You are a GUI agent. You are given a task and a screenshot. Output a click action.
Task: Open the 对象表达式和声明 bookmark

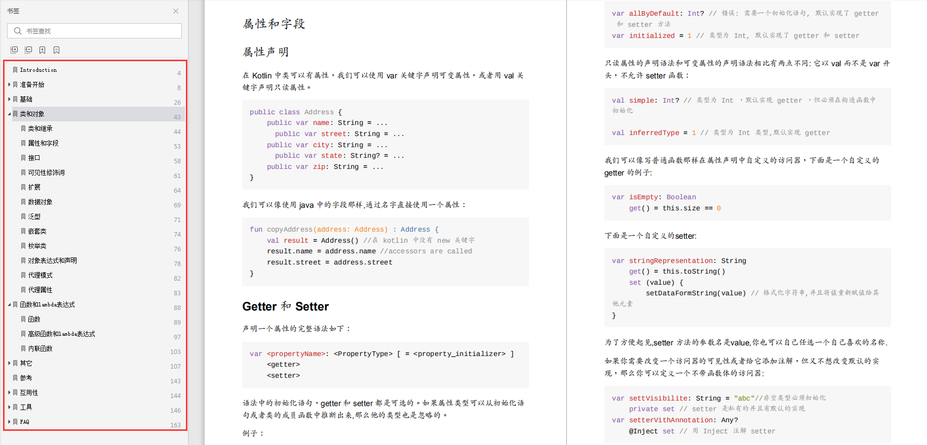(x=53, y=260)
